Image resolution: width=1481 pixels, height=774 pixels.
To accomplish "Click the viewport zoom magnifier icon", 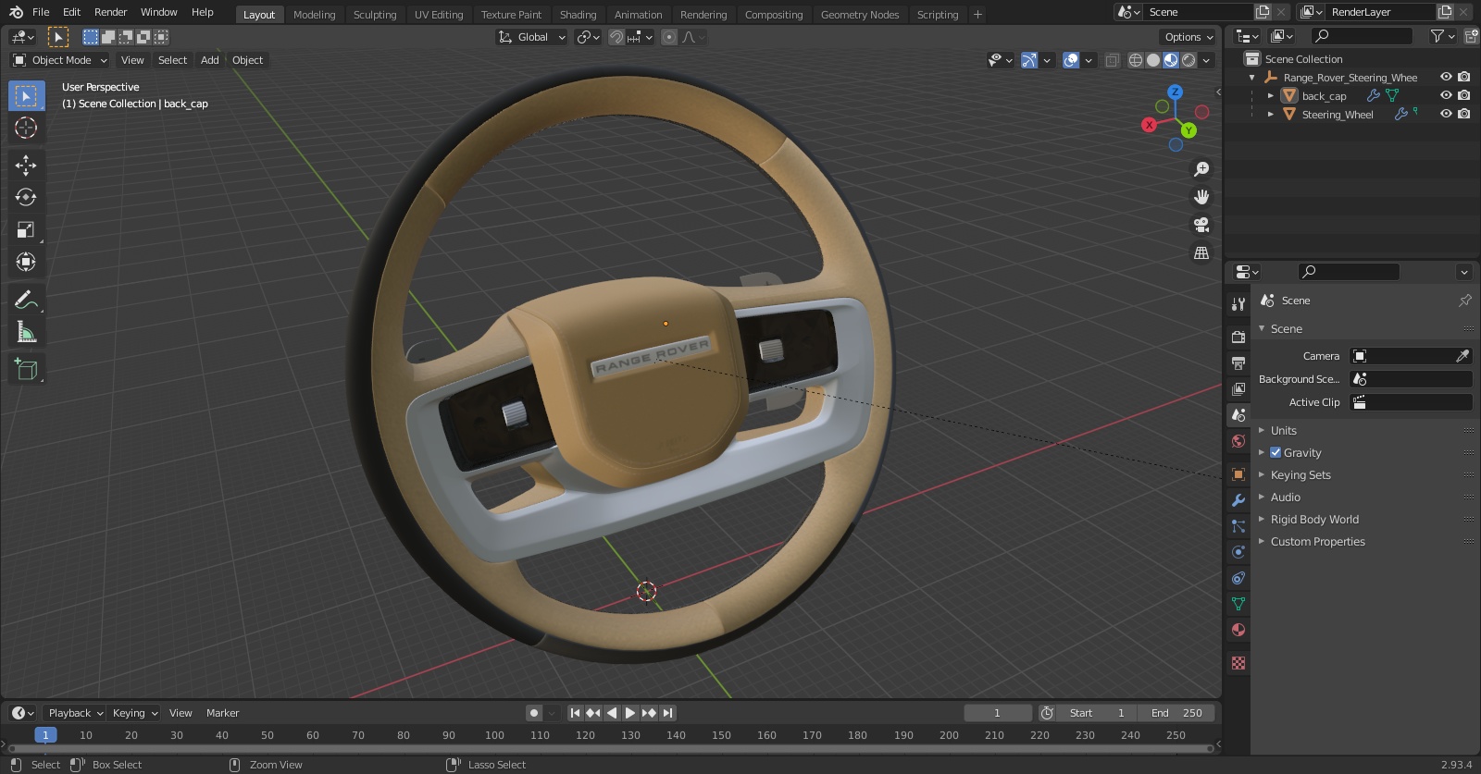I will tap(1201, 169).
